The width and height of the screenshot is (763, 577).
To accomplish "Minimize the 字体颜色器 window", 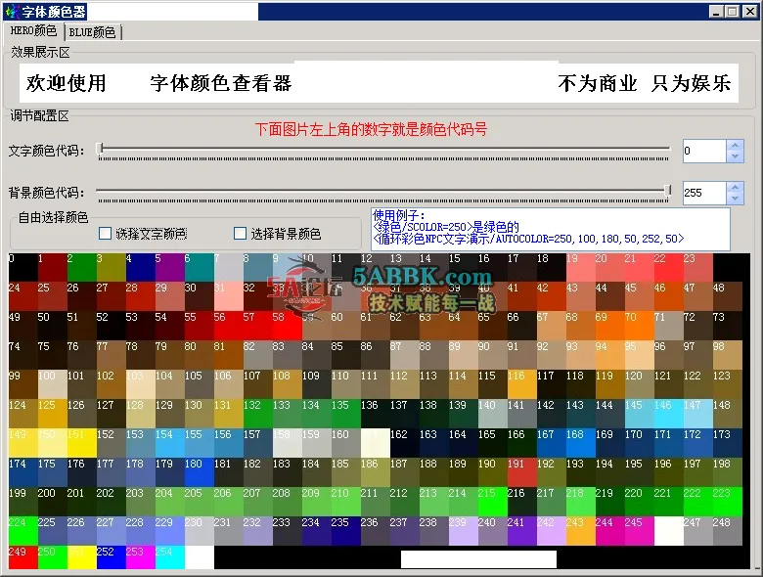I will [715, 11].
